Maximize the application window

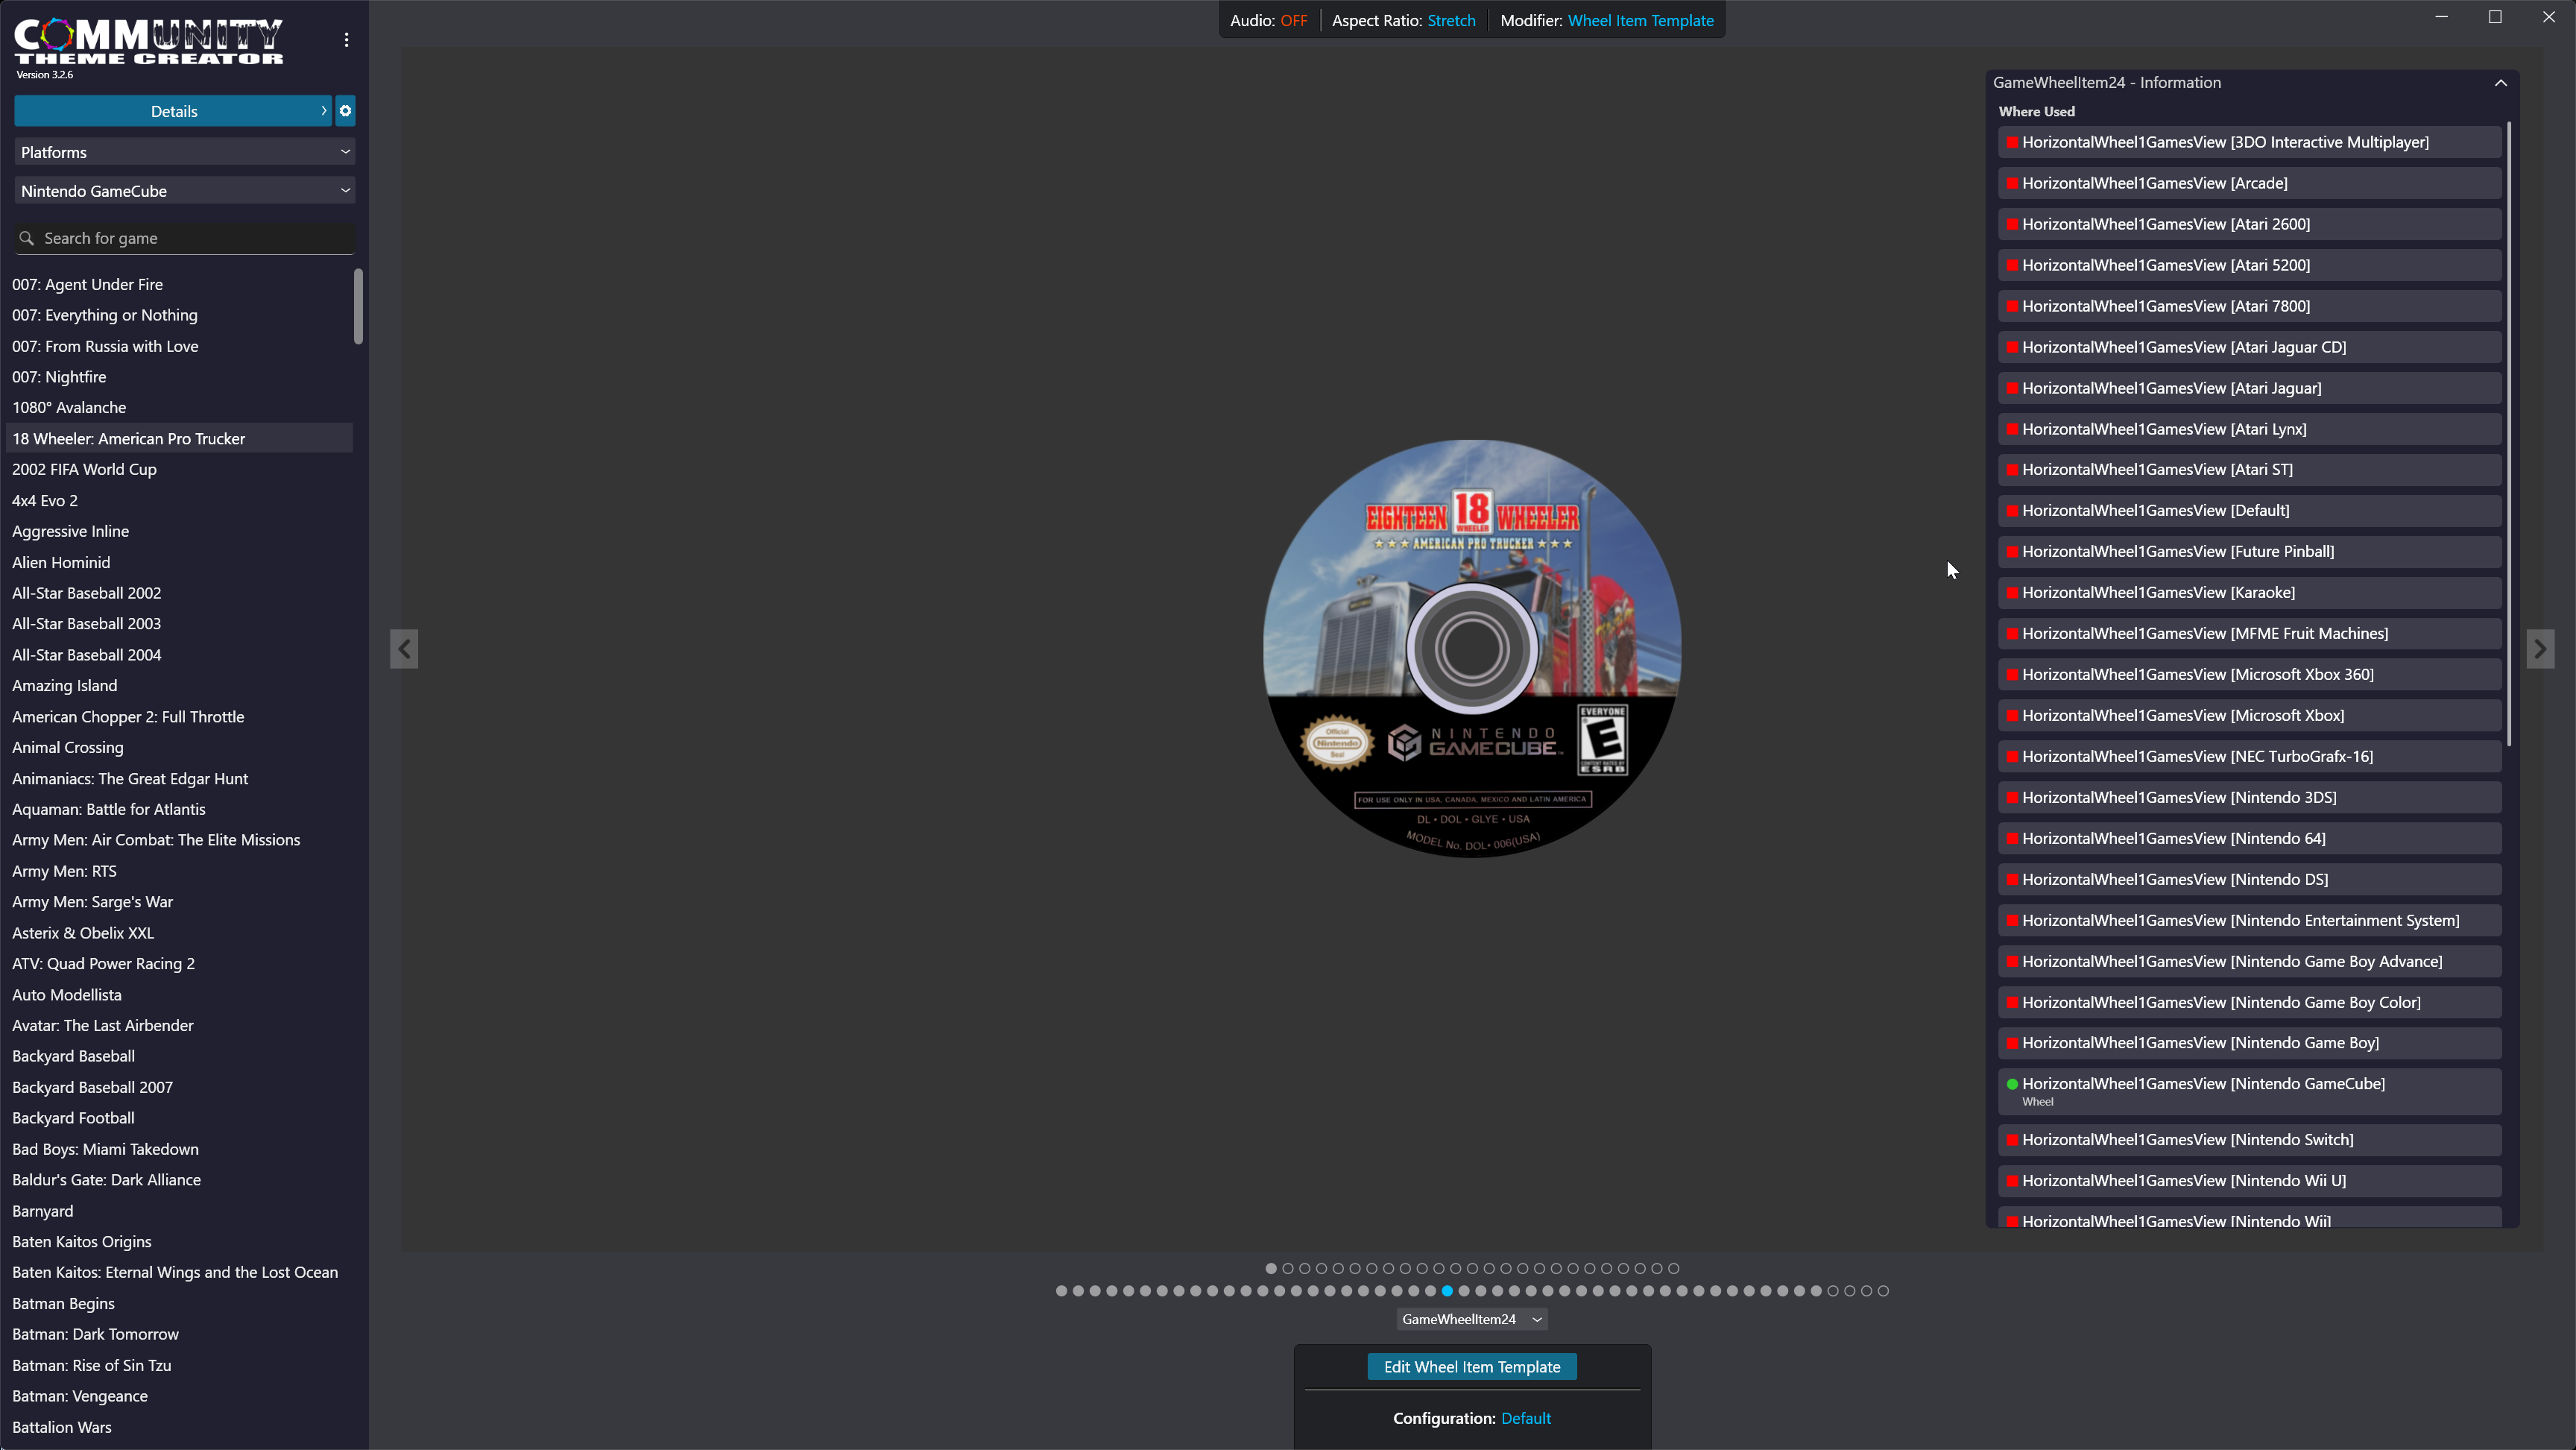2495,17
